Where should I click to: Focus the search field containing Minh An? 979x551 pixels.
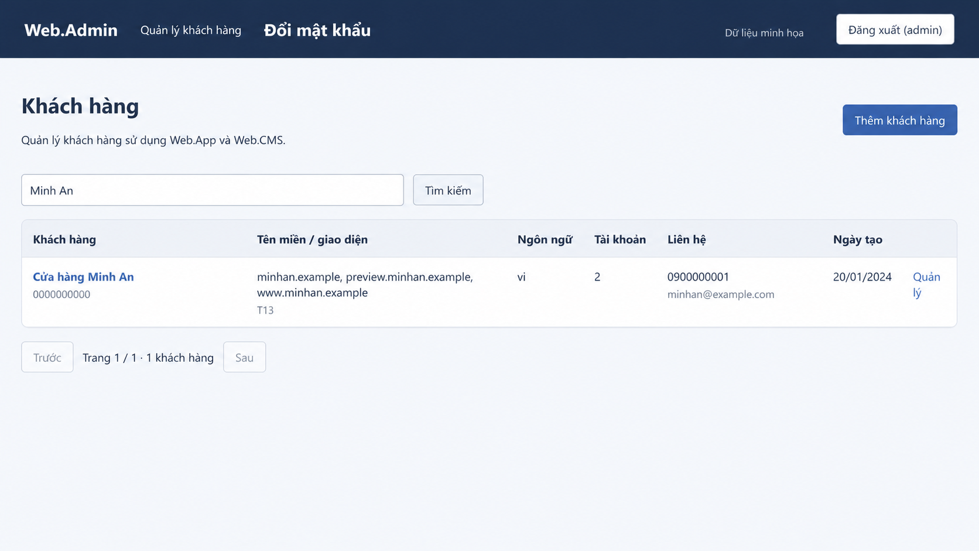pos(213,190)
